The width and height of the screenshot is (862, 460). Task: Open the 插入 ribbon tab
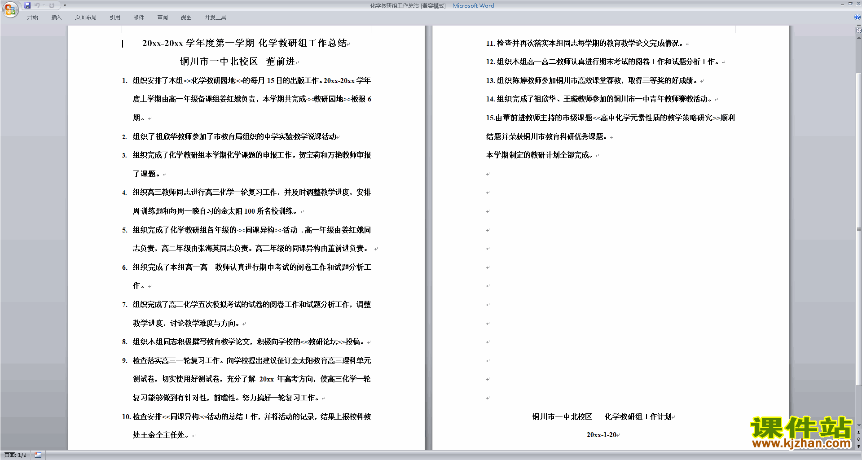pos(56,18)
